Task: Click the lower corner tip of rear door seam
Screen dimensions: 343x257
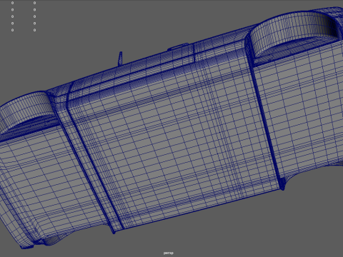Action: pos(283,188)
